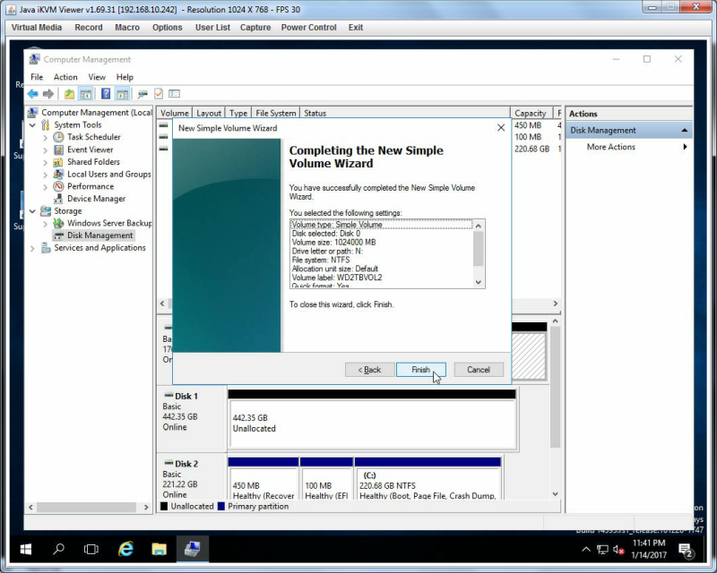Expand the Local Users and Groups node
This screenshot has width=717, height=573.
[45, 175]
